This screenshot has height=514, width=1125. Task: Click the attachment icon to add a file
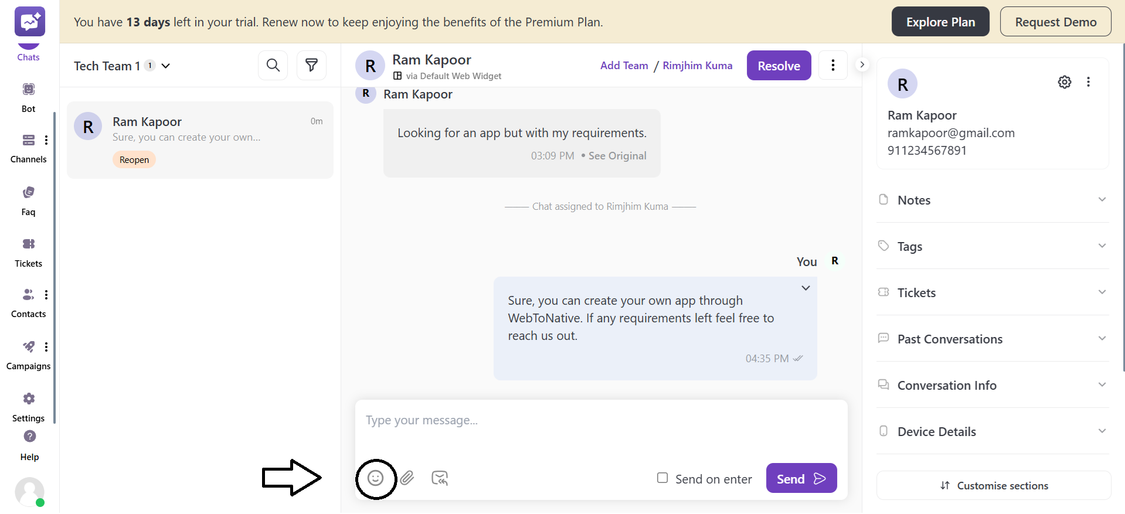point(407,478)
